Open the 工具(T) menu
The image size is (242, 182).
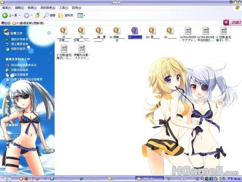[x=64, y=7]
